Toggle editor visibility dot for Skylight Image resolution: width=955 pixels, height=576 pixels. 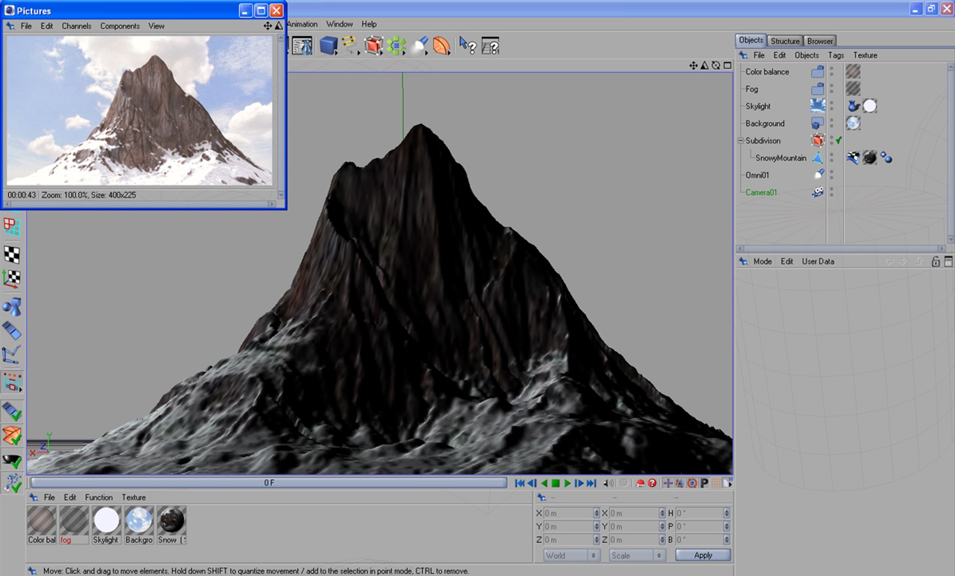[x=831, y=103]
